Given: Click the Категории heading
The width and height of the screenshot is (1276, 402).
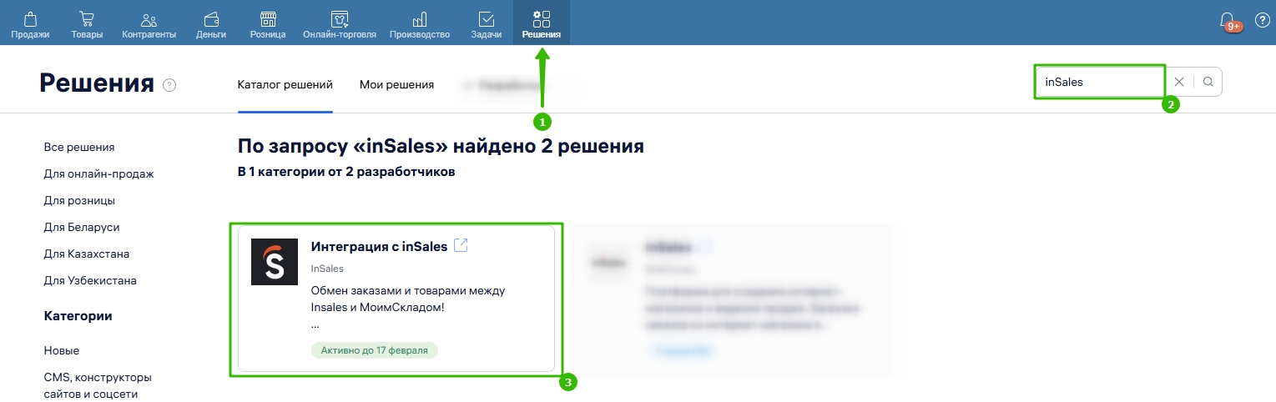Looking at the screenshot, I should click(78, 316).
